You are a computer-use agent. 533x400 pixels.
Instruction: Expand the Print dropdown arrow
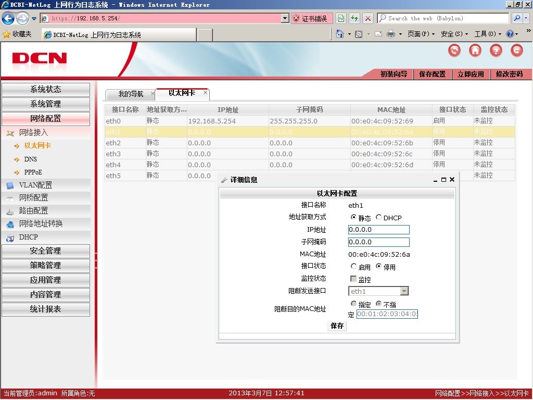[x=400, y=34]
